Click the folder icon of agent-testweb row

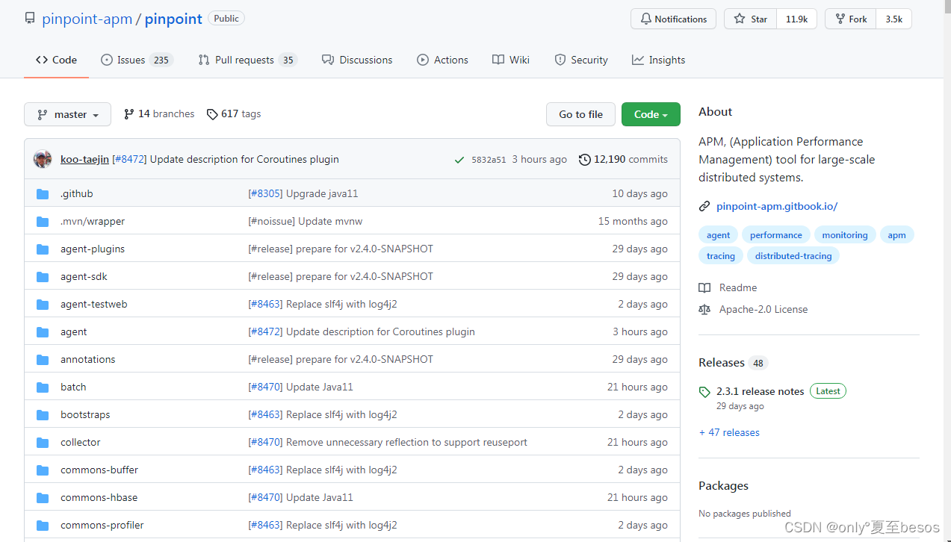point(43,305)
